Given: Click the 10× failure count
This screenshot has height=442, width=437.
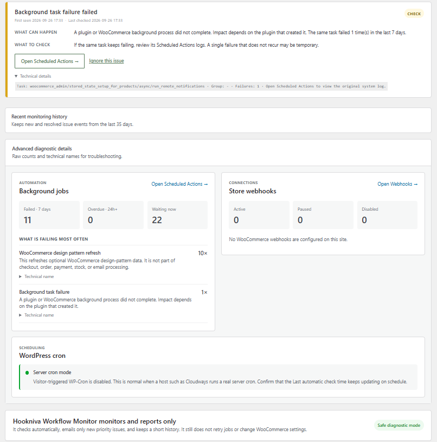Looking at the screenshot, I should 203,253.
